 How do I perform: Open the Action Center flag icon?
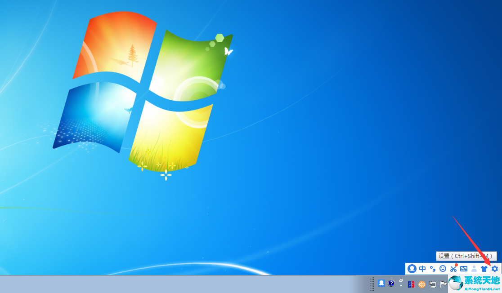coord(443,284)
